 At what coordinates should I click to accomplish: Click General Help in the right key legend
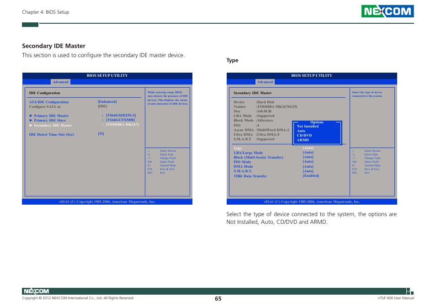[372, 165]
